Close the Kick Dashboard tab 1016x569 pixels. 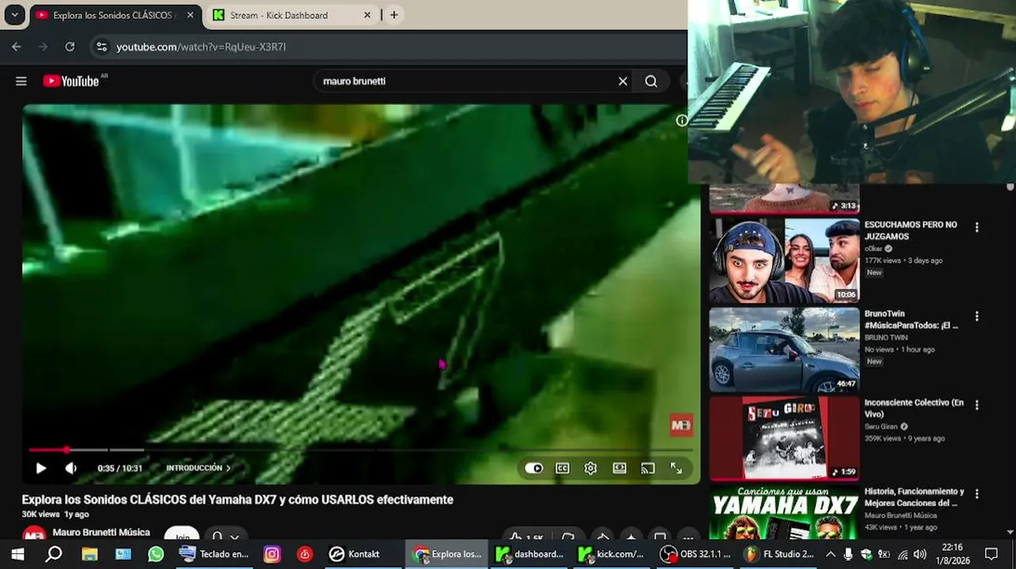[367, 15]
